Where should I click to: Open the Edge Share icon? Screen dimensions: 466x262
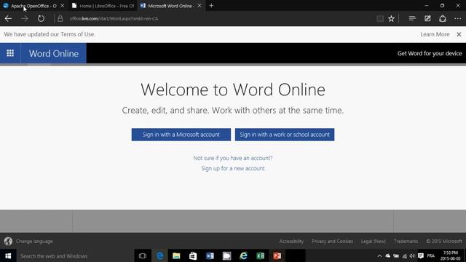tap(443, 19)
